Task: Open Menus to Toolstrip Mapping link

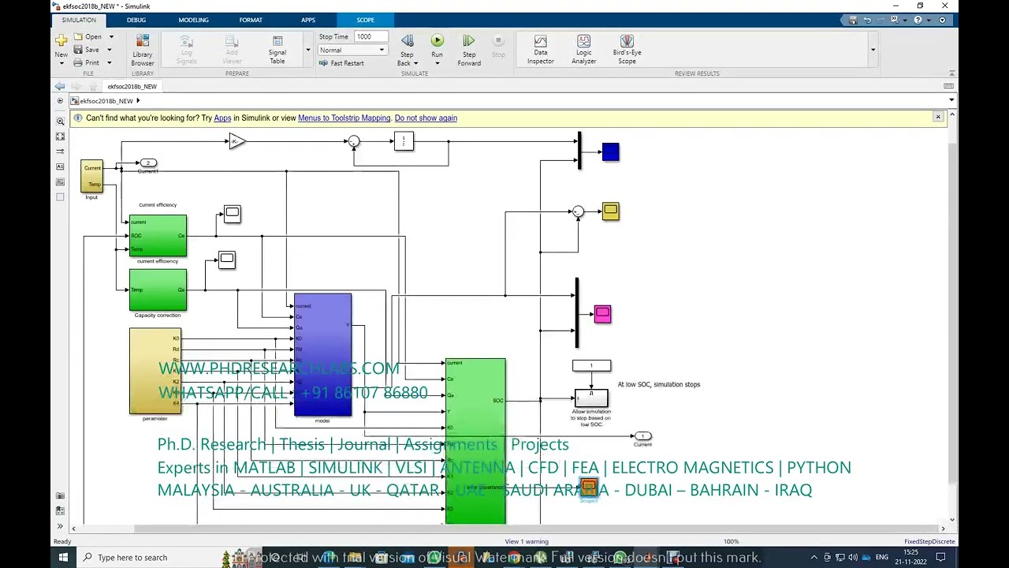Action: [x=344, y=118]
